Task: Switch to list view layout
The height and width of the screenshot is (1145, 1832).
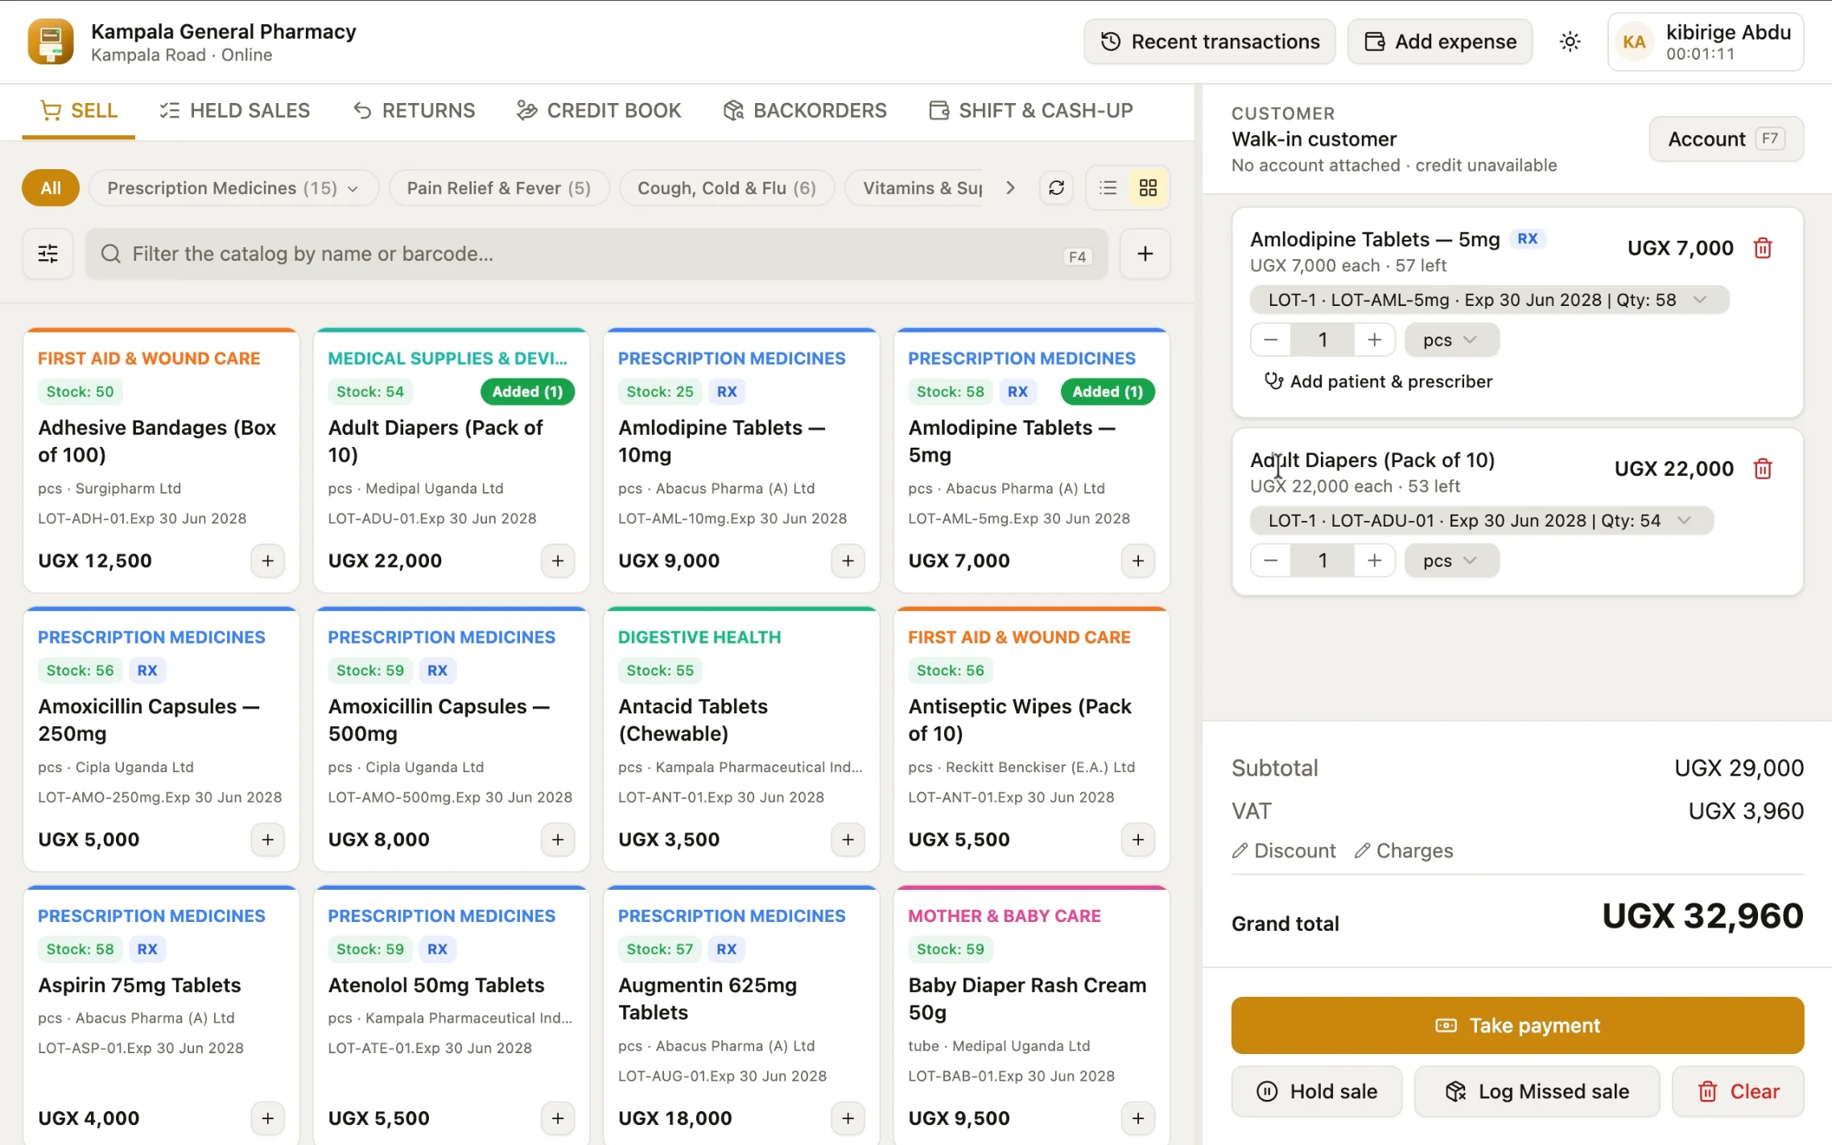Action: (x=1108, y=188)
